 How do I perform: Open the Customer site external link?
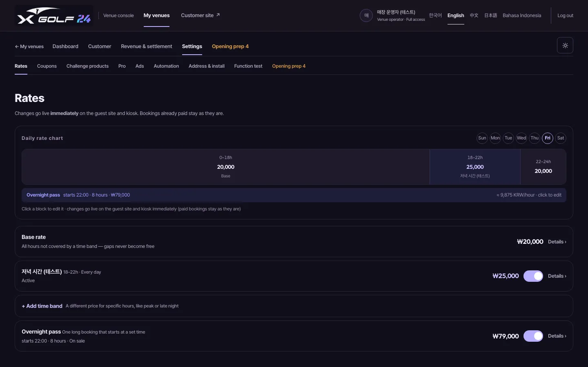(200, 15)
